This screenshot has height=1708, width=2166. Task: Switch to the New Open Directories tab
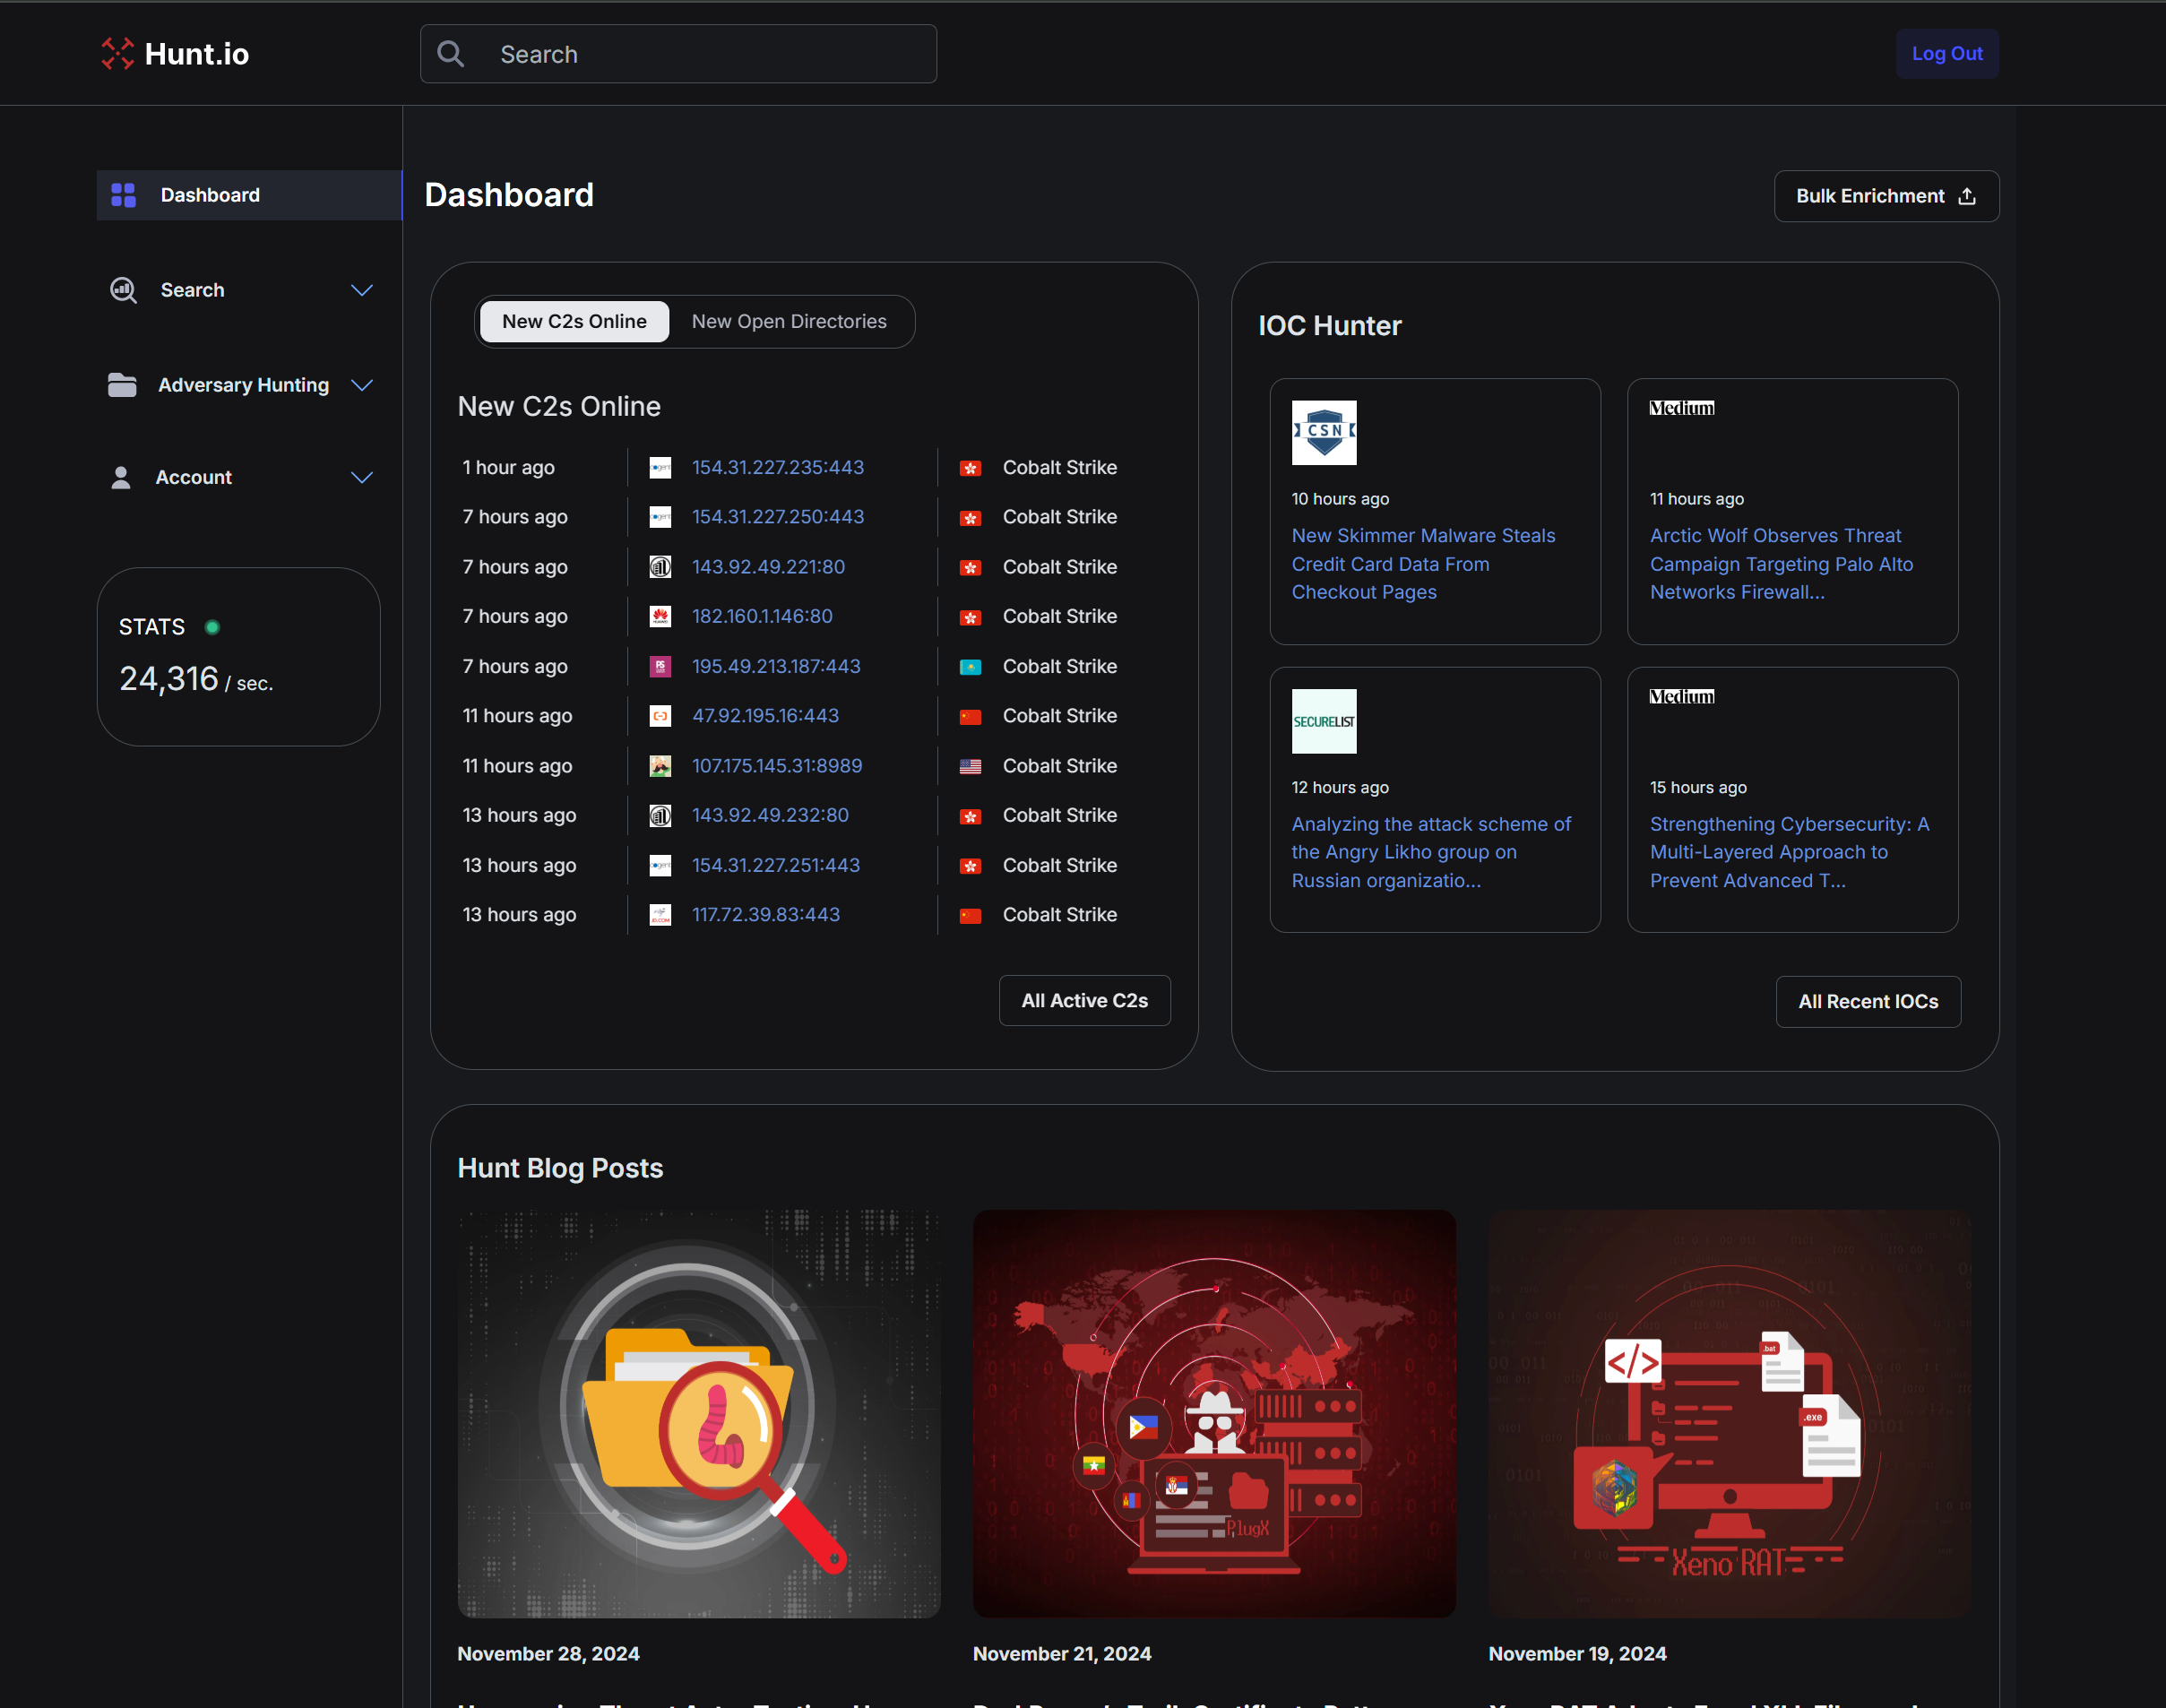point(789,321)
